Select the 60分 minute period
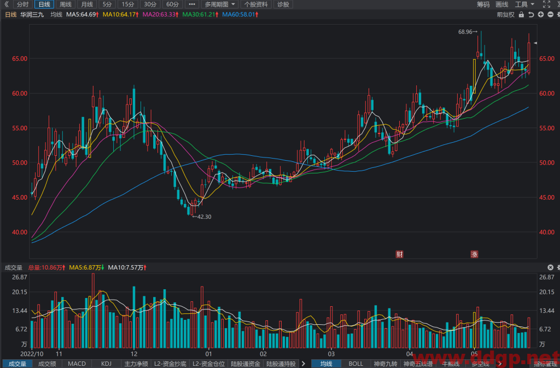Image resolution: width=560 pixels, height=368 pixels. 172,4
